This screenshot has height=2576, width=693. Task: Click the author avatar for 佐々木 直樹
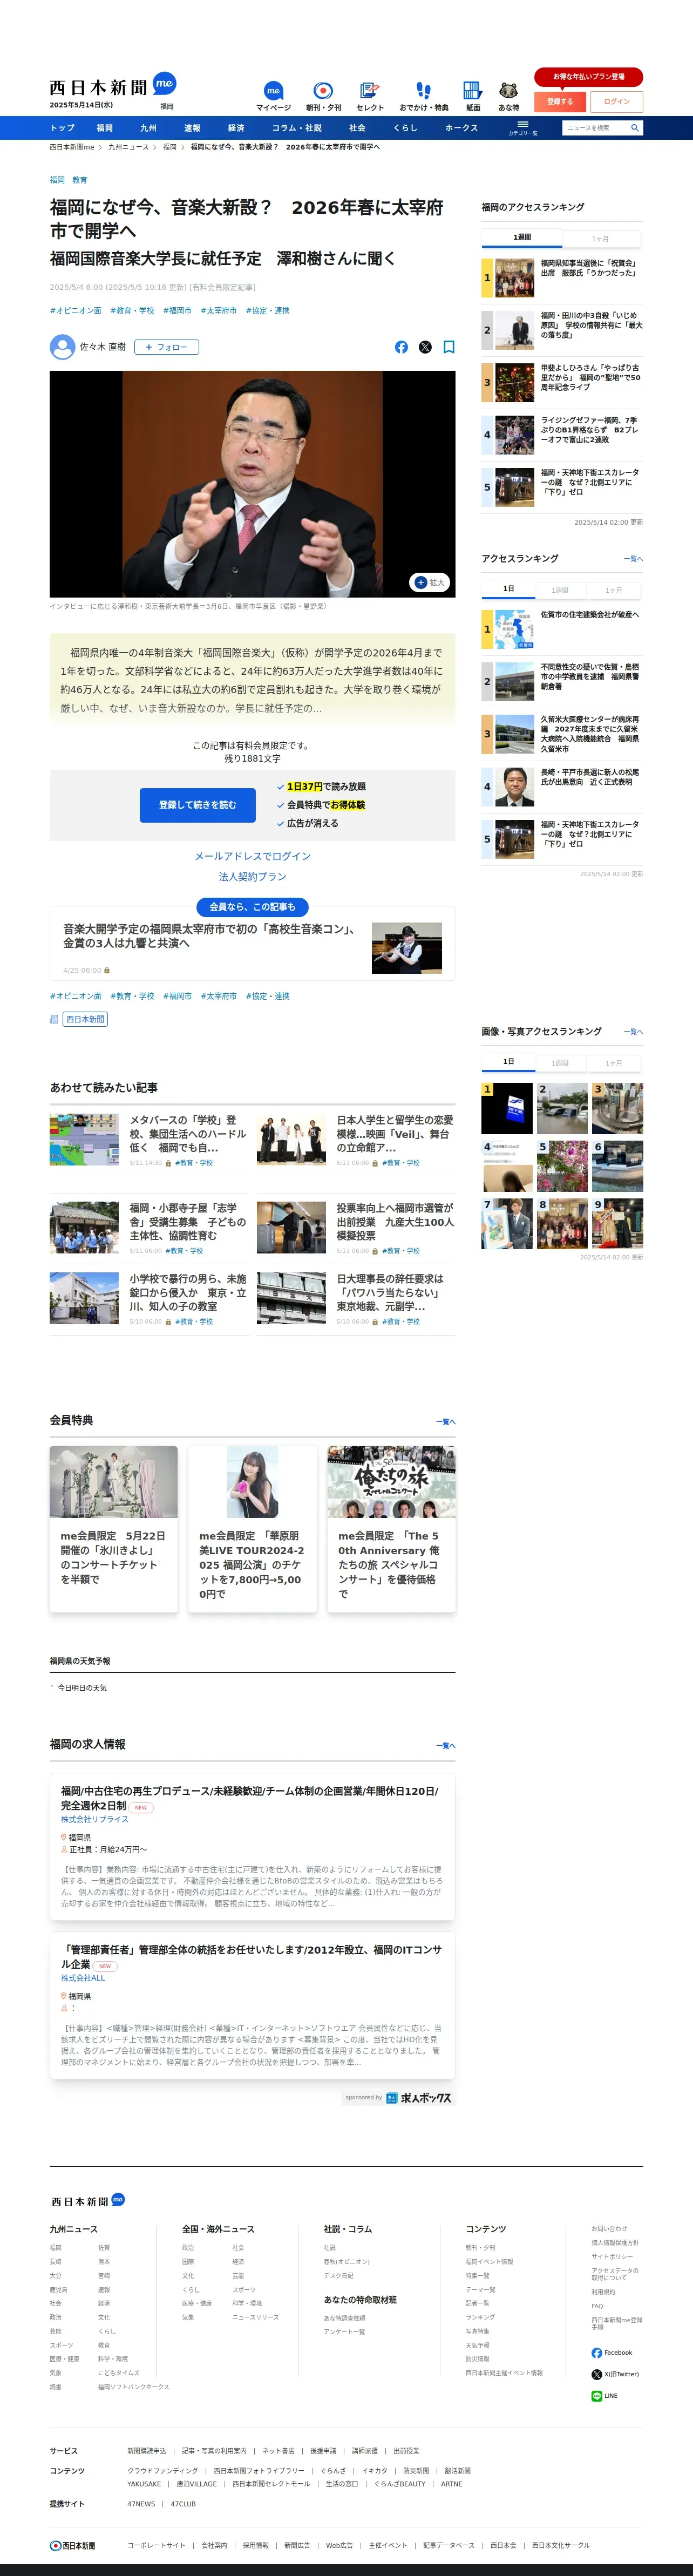(62, 347)
